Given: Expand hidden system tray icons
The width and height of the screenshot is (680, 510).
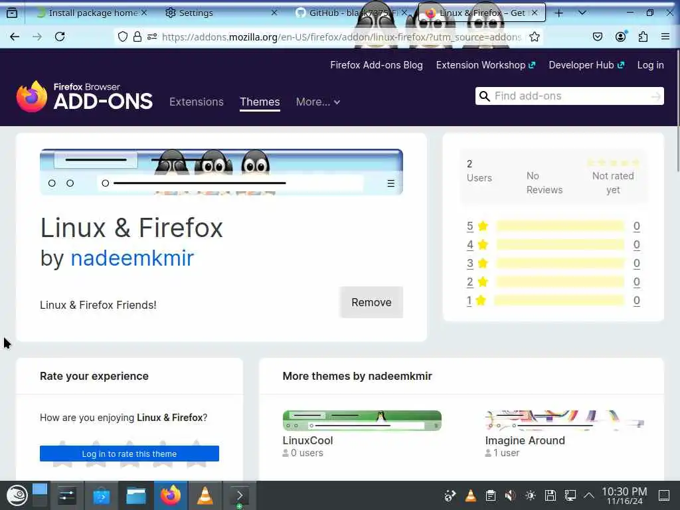Looking at the screenshot, I should [x=588, y=495].
